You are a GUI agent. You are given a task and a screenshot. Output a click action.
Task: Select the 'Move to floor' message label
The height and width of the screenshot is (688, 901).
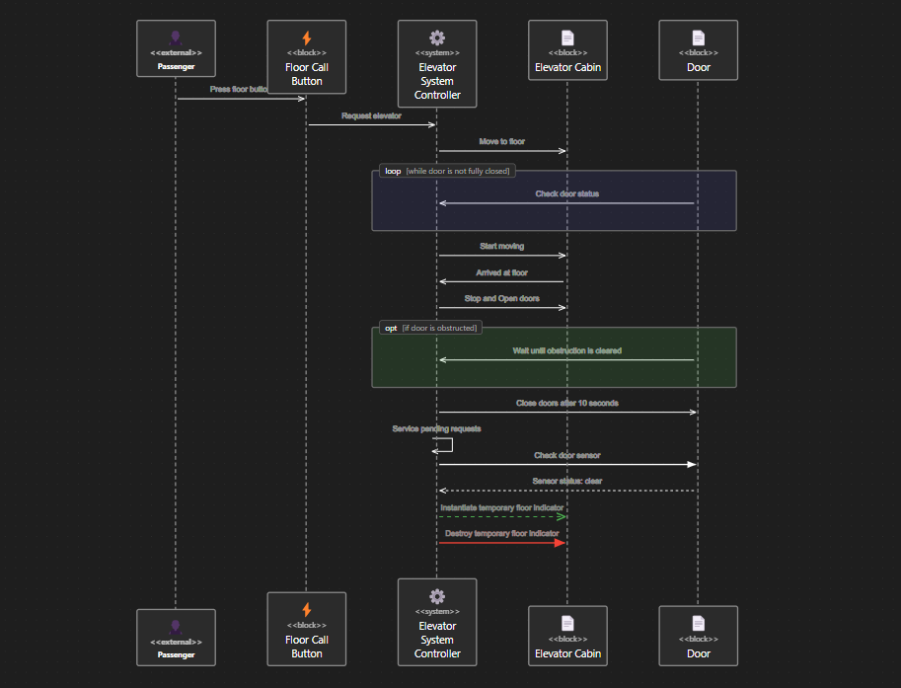pos(501,141)
